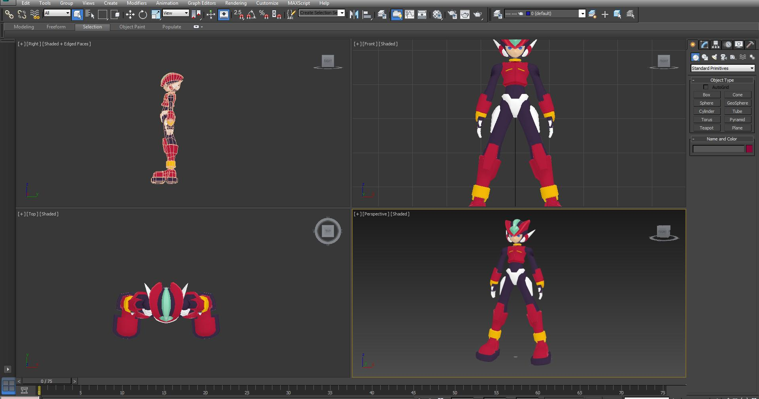Open the Render Setup dialog
Image resolution: width=759 pixels, height=399 pixels.
452,15
